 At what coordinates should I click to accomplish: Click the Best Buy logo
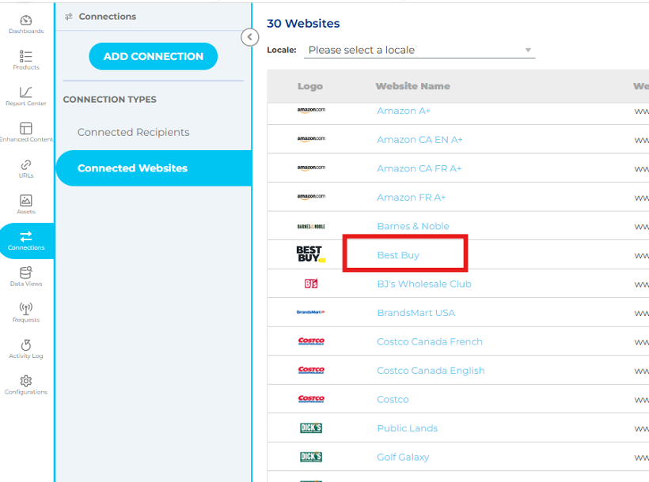point(311,254)
